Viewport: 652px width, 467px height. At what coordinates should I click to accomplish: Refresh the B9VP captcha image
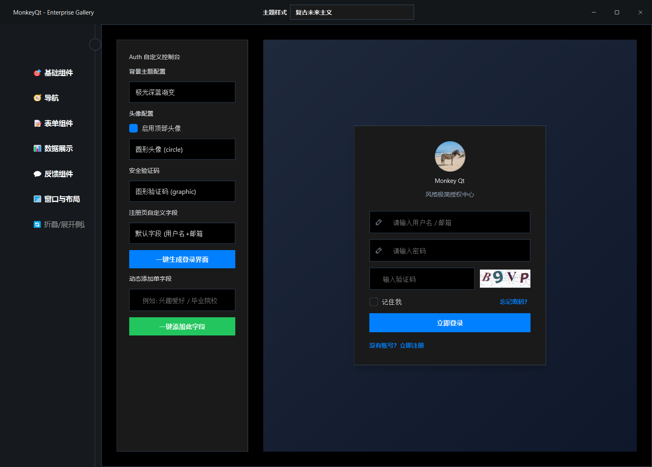pyautogui.click(x=505, y=278)
